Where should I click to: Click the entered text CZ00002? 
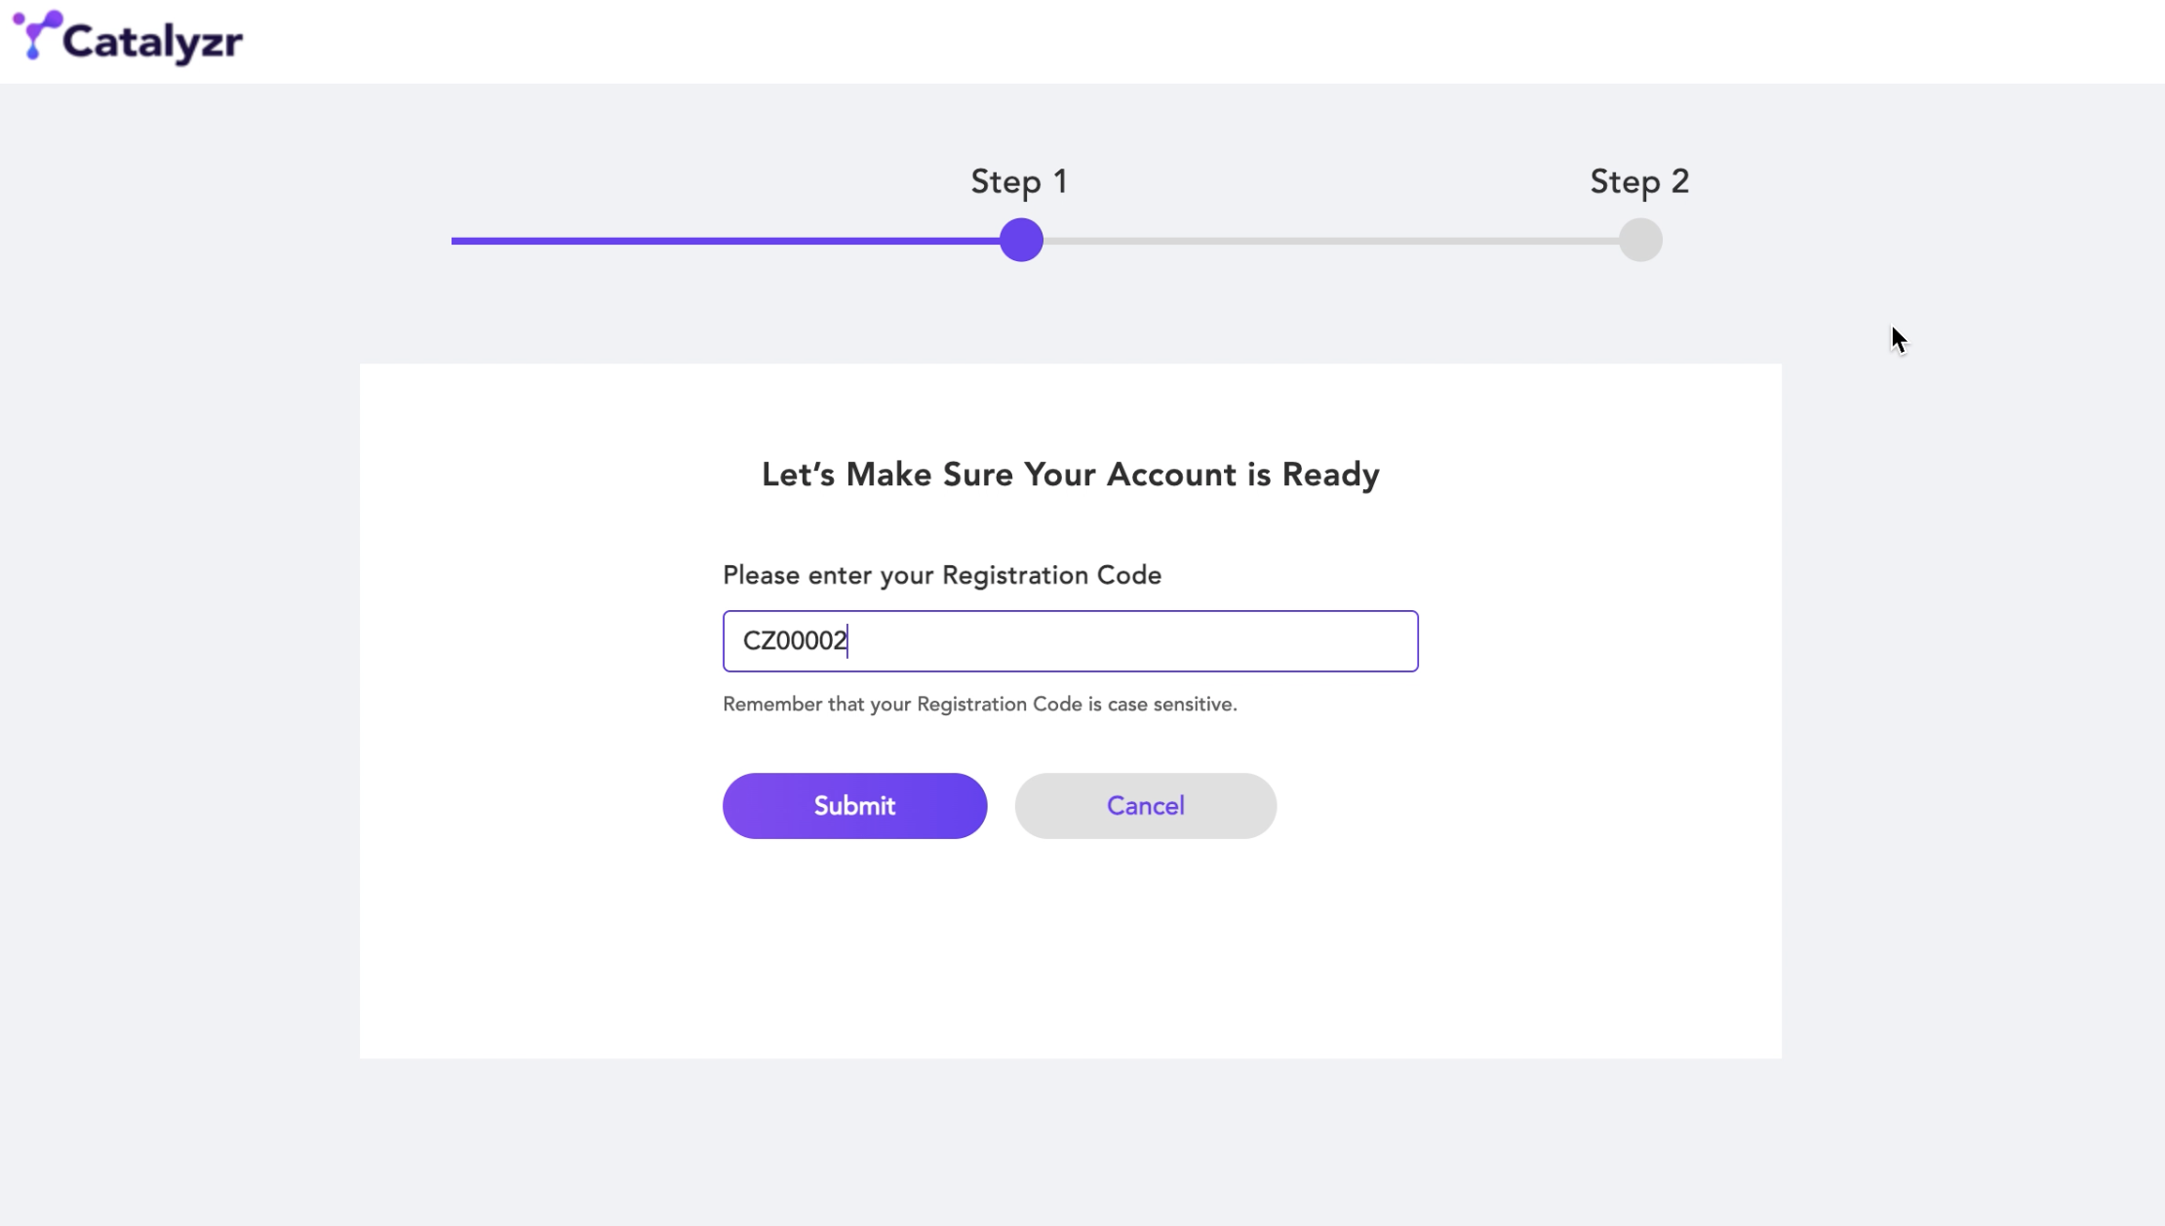tap(795, 641)
